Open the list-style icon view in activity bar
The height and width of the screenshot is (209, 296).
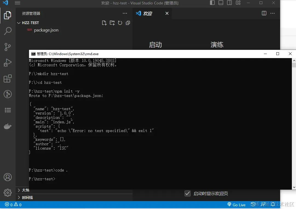[x=8, y=110]
